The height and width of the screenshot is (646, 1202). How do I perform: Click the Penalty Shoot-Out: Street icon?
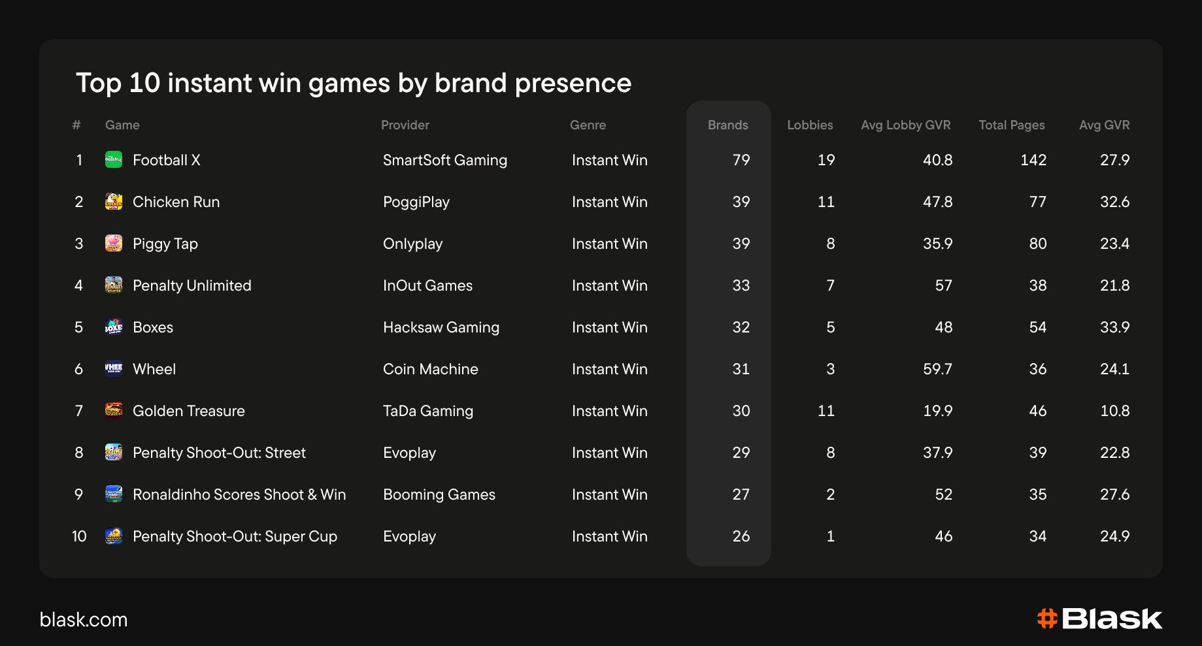(114, 452)
